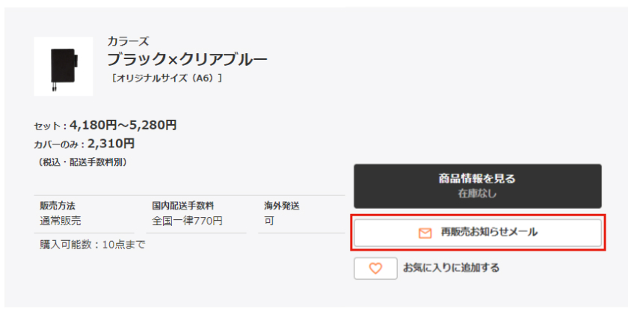This screenshot has height=315, width=628.
Task: Click the オリジナルサイズ (A6) size label
Action: click(x=165, y=78)
